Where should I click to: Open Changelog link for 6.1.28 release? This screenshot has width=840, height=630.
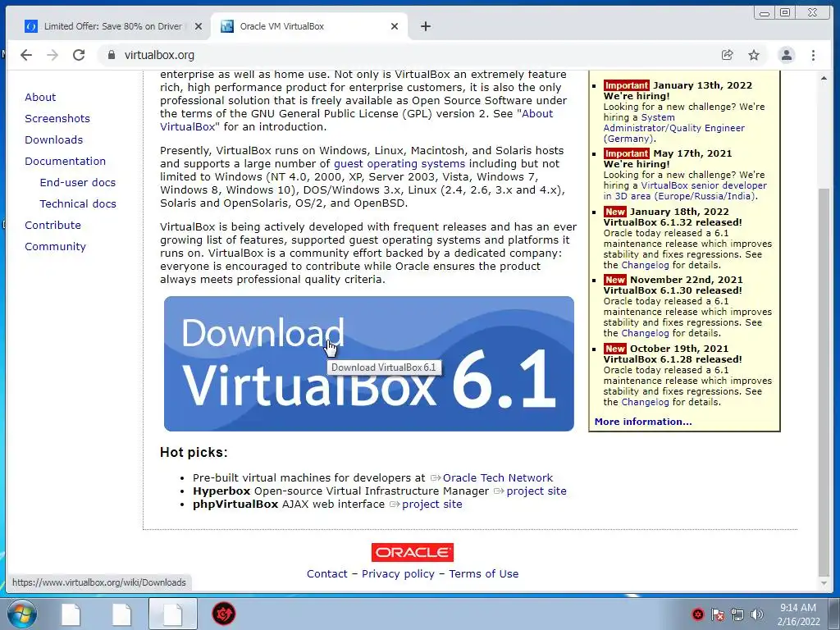645,402
